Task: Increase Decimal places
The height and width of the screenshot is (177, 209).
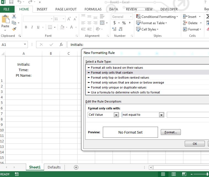Action: point(114,29)
